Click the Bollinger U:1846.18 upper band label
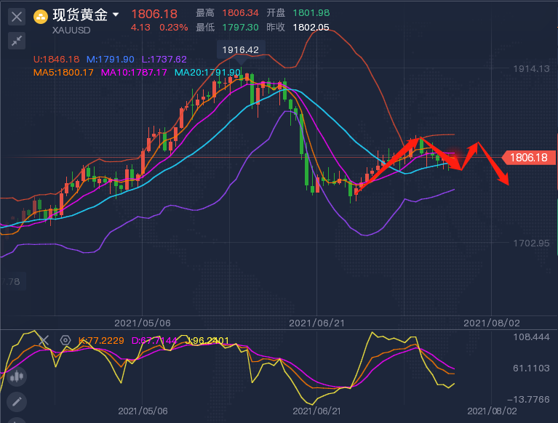The image size is (558, 423). point(58,60)
